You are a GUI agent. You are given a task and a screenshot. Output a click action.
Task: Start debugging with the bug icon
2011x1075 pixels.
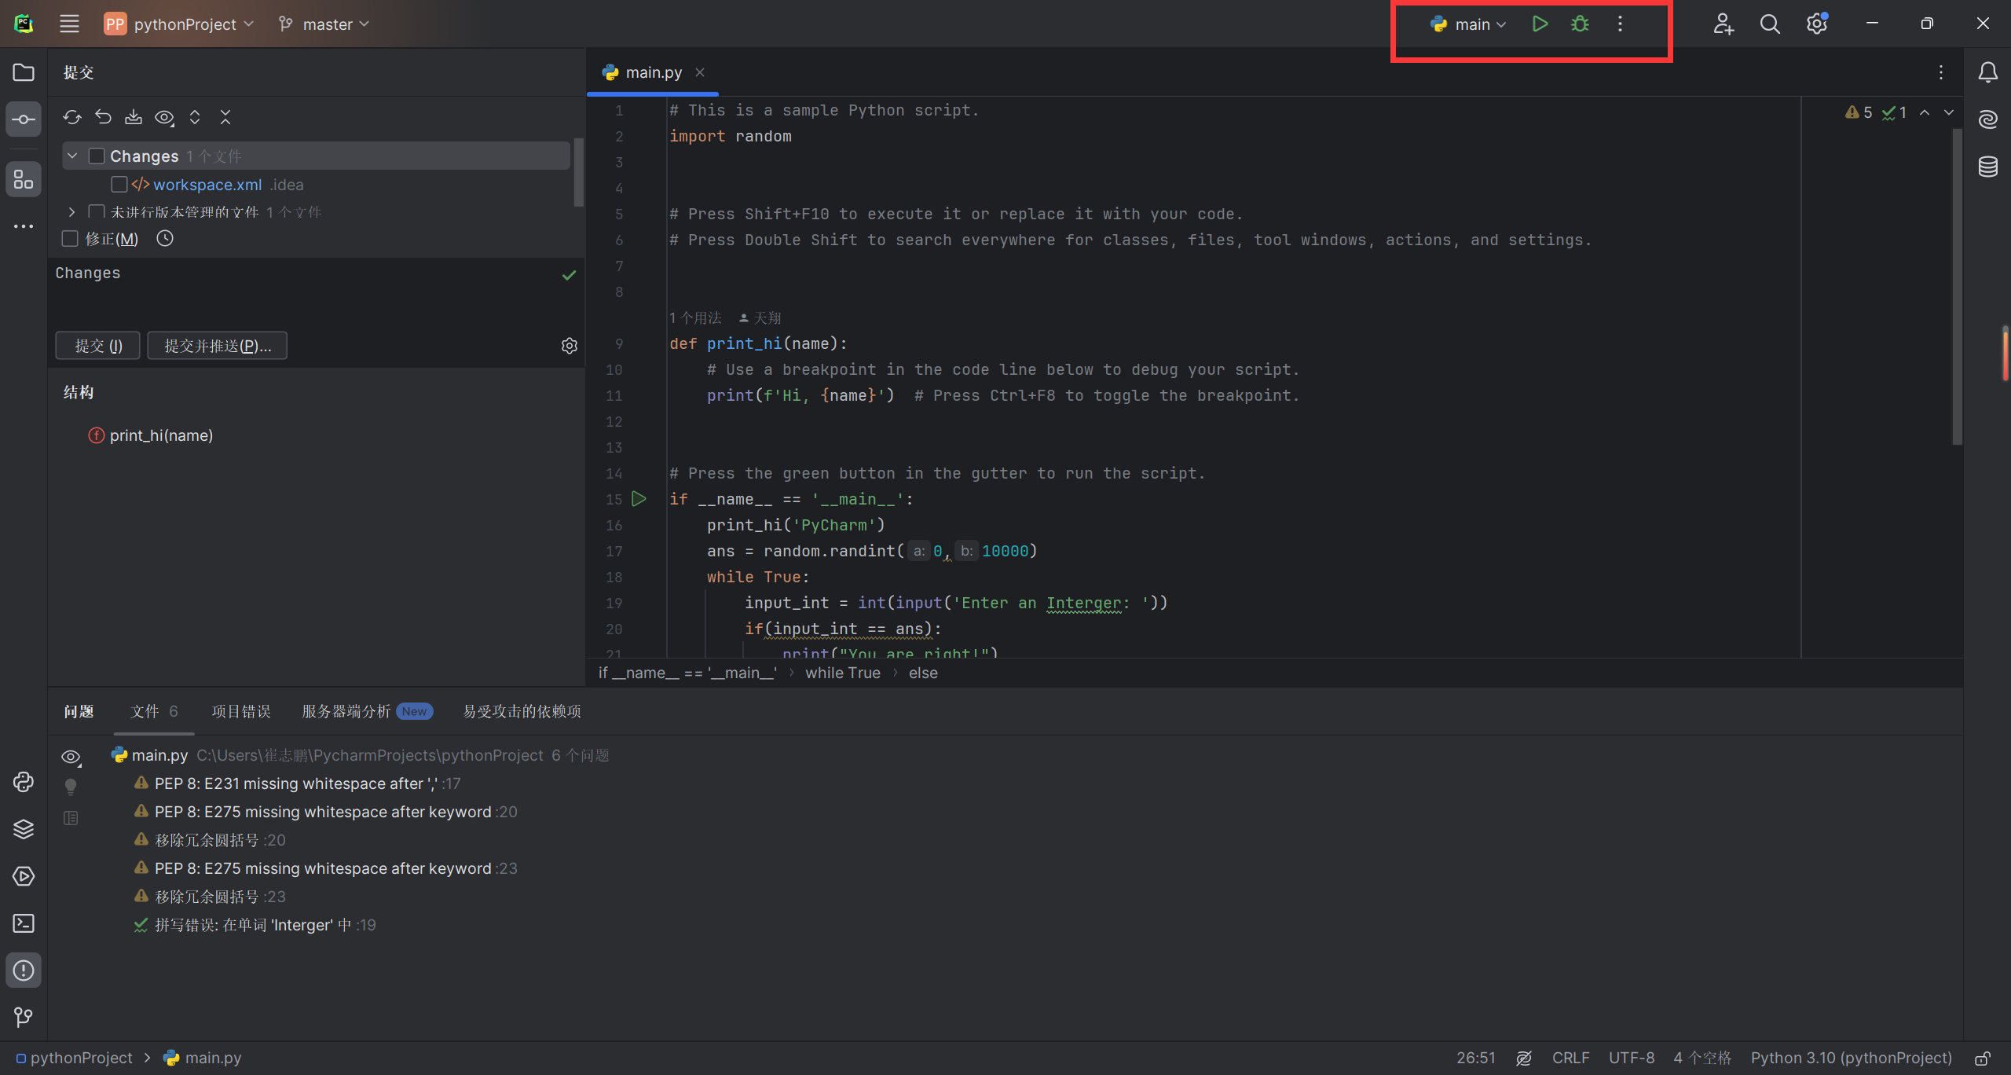1580,24
